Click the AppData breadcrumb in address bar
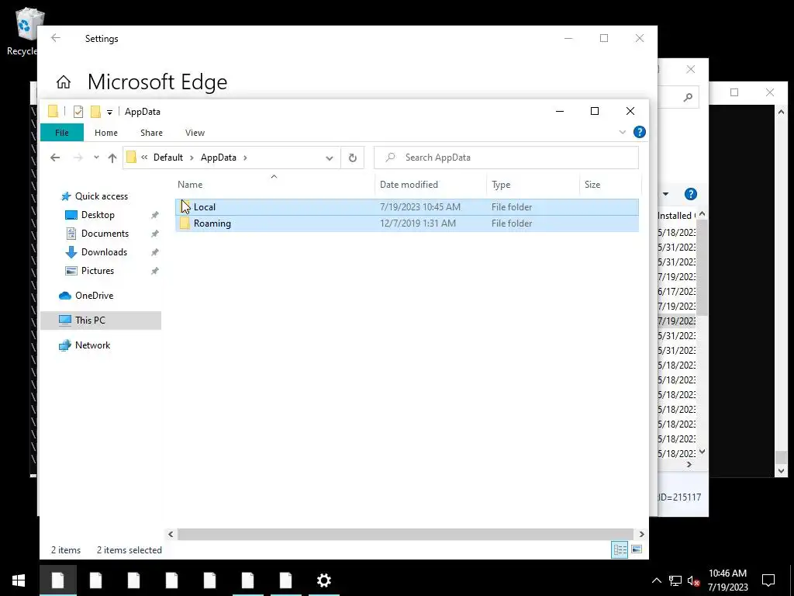 click(218, 158)
